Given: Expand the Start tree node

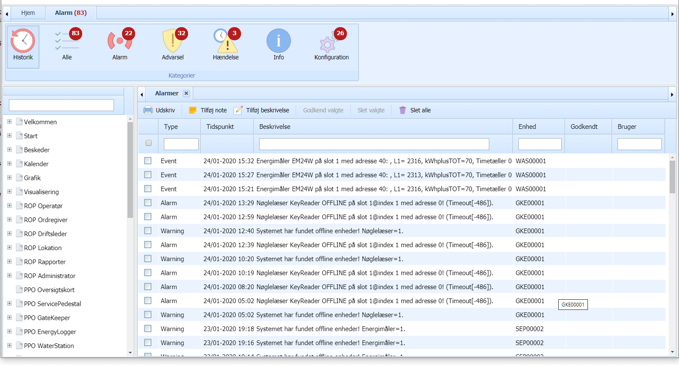Looking at the screenshot, I should (9, 136).
